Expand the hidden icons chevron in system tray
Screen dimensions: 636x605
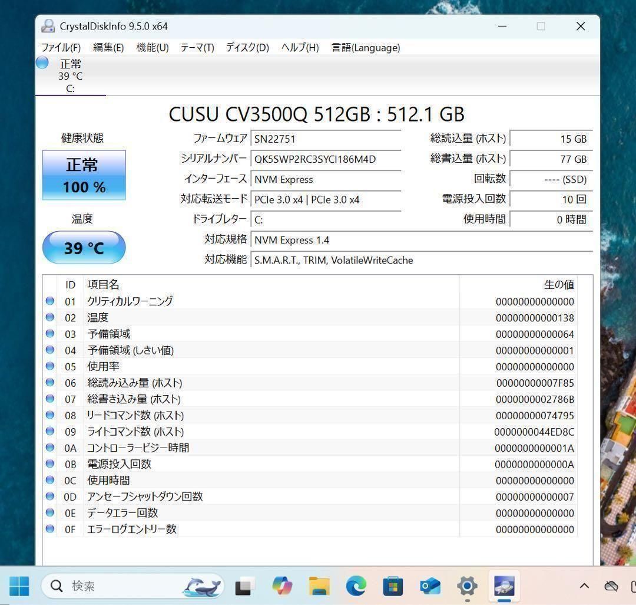click(x=584, y=586)
